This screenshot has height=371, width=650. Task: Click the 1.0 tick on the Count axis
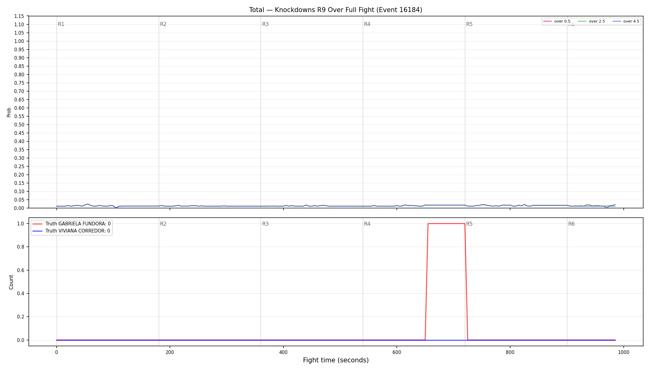pyautogui.click(x=21, y=224)
